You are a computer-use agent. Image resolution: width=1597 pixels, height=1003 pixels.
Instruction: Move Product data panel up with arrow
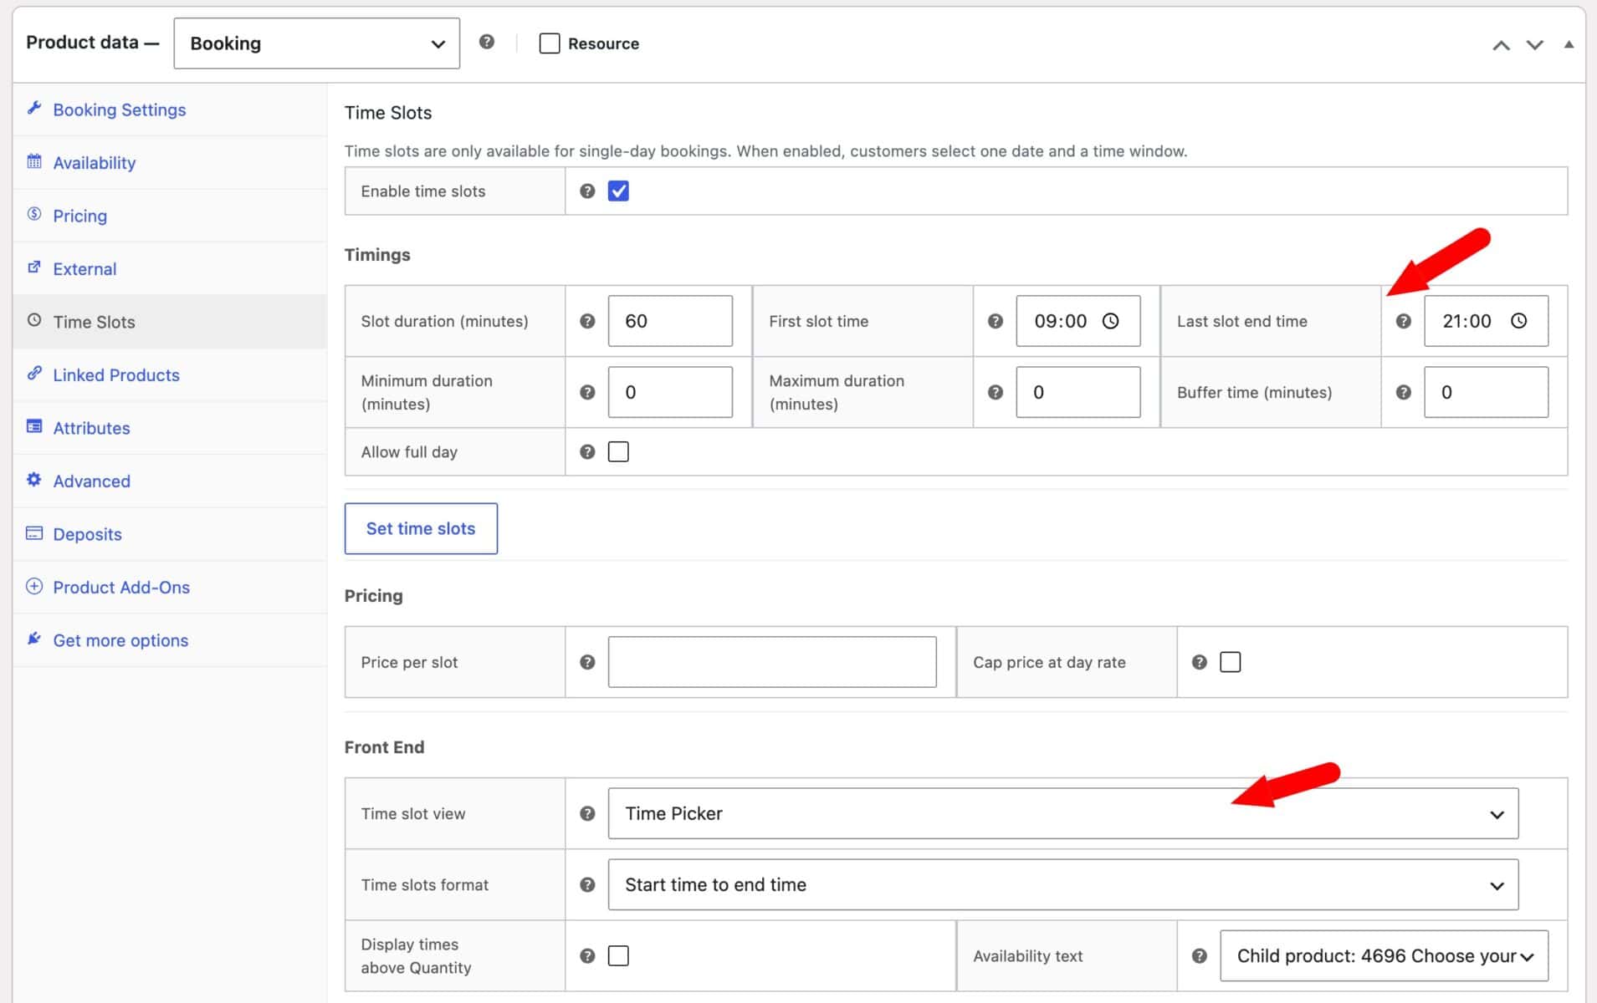coord(1502,45)
